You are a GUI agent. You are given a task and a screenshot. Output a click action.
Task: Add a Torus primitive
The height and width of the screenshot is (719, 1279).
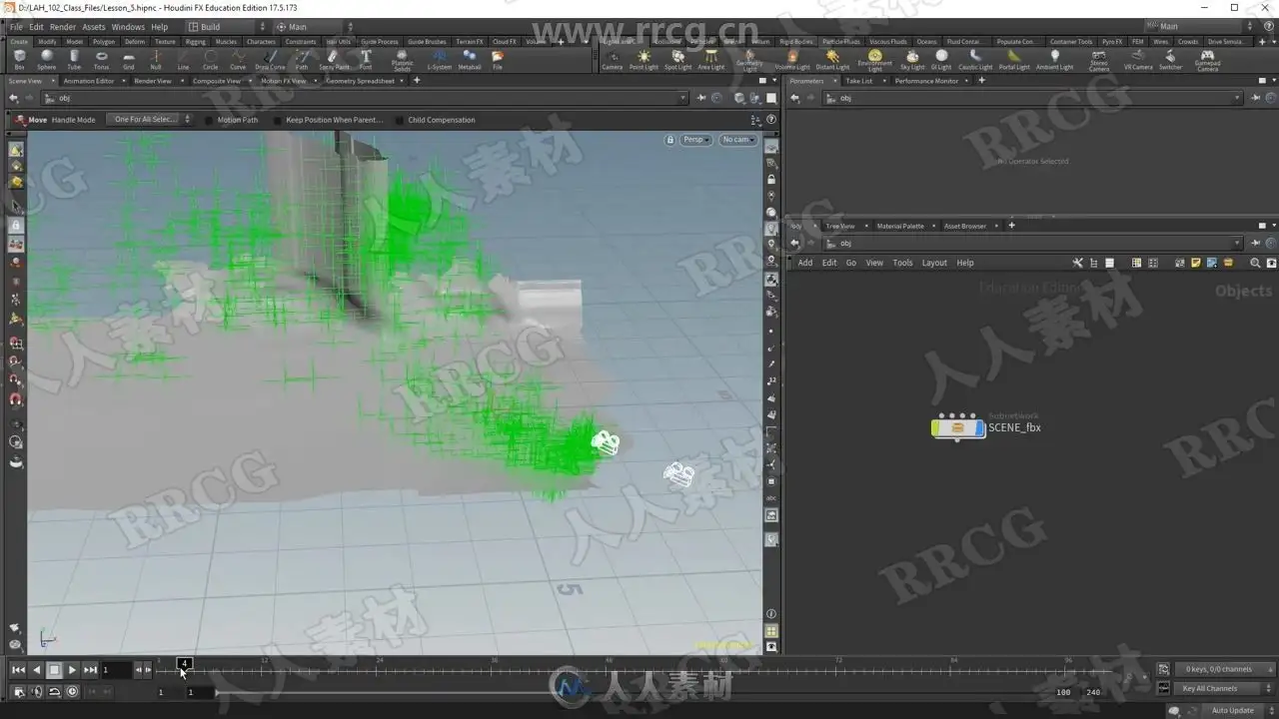pos(101,60)
